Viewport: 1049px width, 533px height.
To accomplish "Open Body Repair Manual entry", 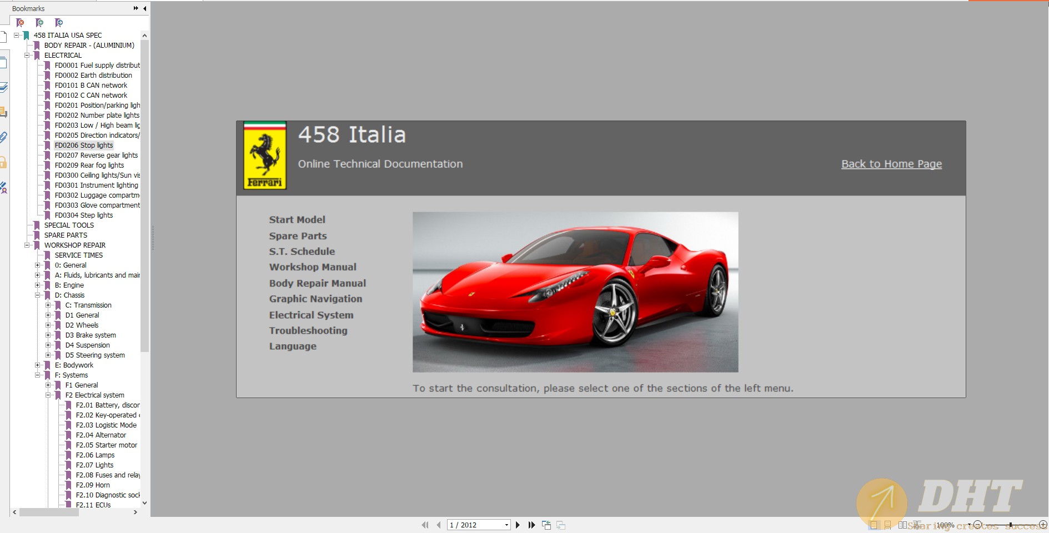I will (318, 283).
